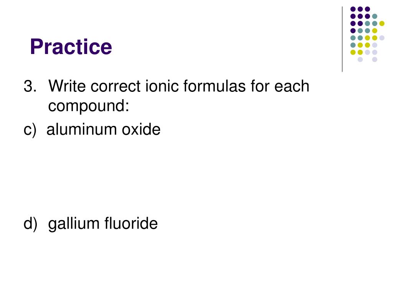Click the Practice slide title
The width and height of the screenshot is (393, 294).
71,47
